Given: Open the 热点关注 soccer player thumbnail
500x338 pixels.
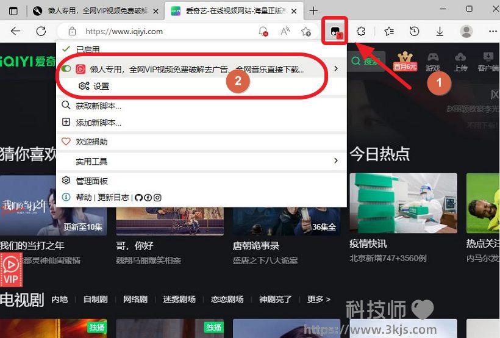Looking at the screenshot, I should coord(483,203).
